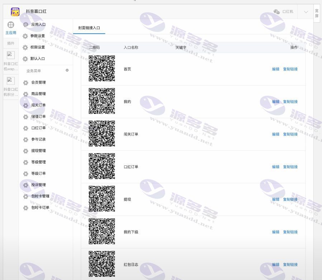Click the 入口名称 column header

(131, 48)
